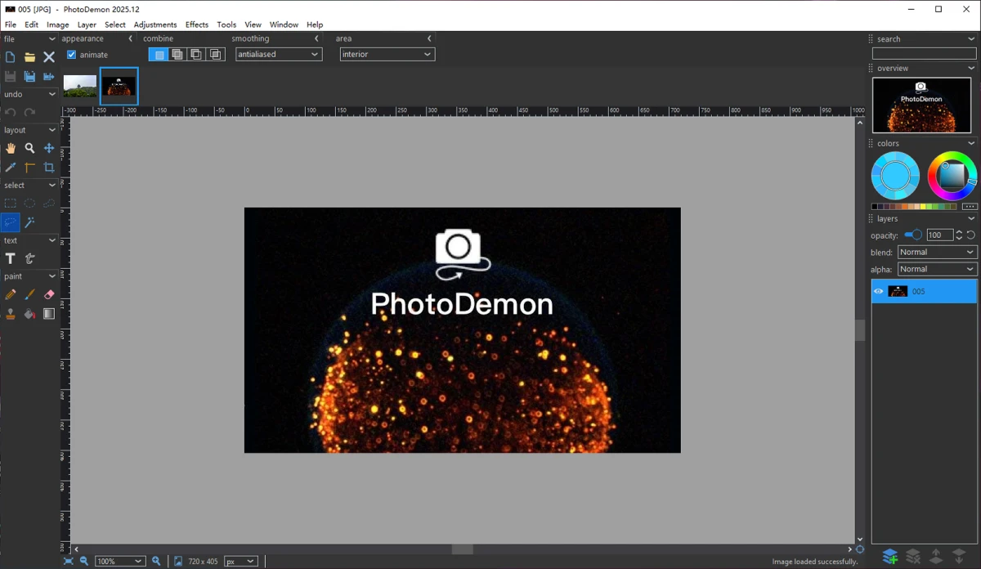Image resolution: width=981 pixels, height=569 pixels.
Task: Open the Adjustments menu
Action: 155,25
